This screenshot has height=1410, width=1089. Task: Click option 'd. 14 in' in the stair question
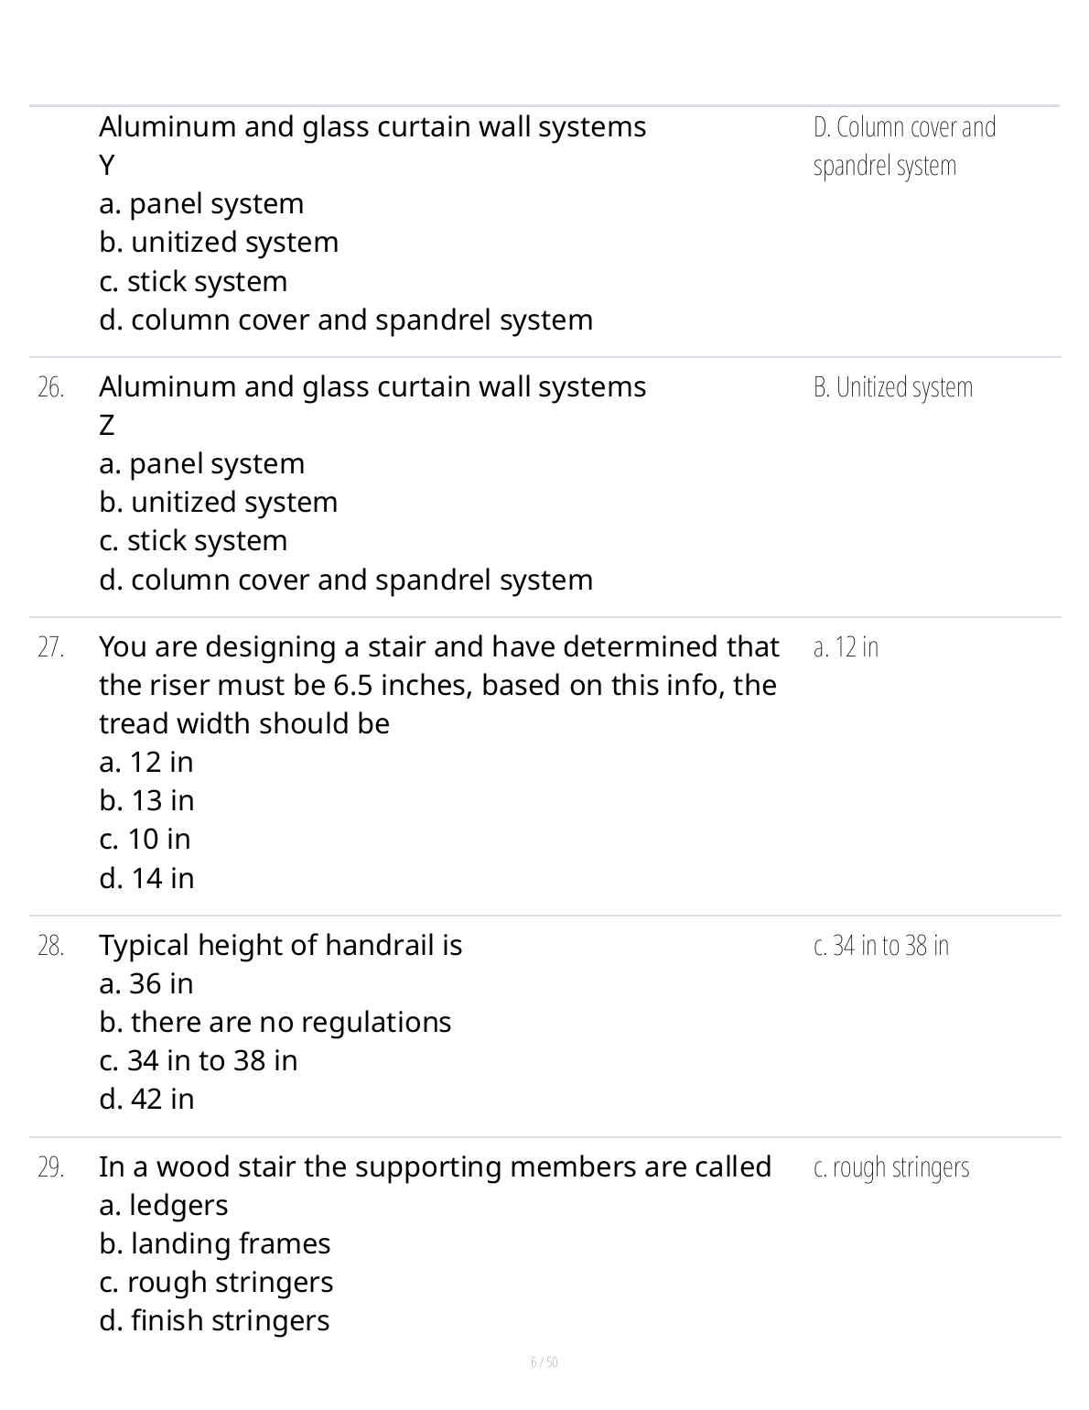(x=146, y=879)
